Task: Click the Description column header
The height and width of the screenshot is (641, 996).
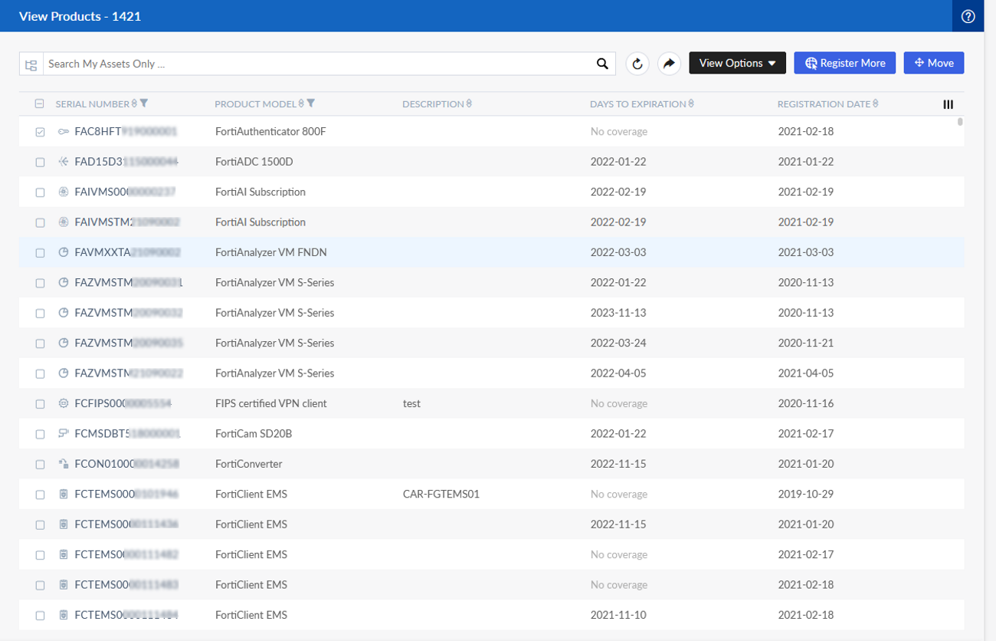Action: click(x=433, y=104)
